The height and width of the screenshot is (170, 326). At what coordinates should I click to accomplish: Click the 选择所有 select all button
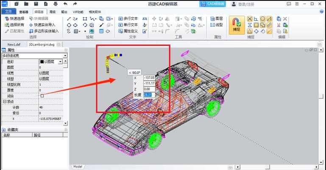point(14,25)
